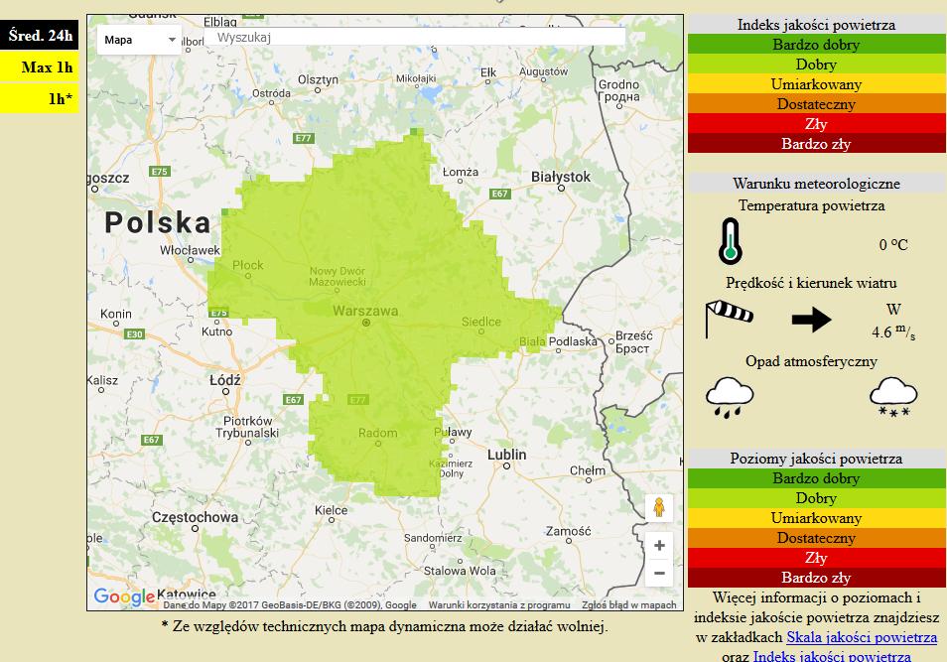Viewport: 947px width, 662px height.
Task: Click Dostateczny in Poziomy jakości legend
Action: (x=816, y=538)
